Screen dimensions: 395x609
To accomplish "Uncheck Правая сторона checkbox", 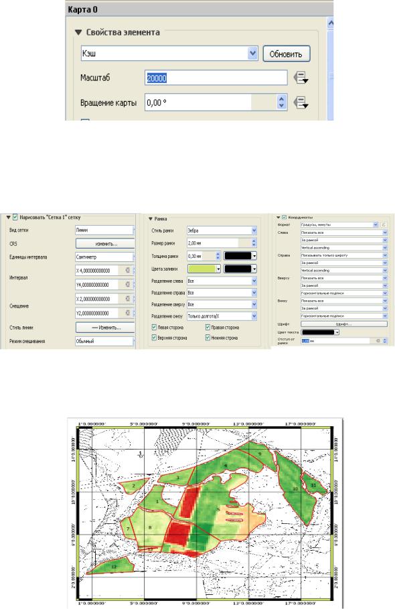I will pos(208,328).
